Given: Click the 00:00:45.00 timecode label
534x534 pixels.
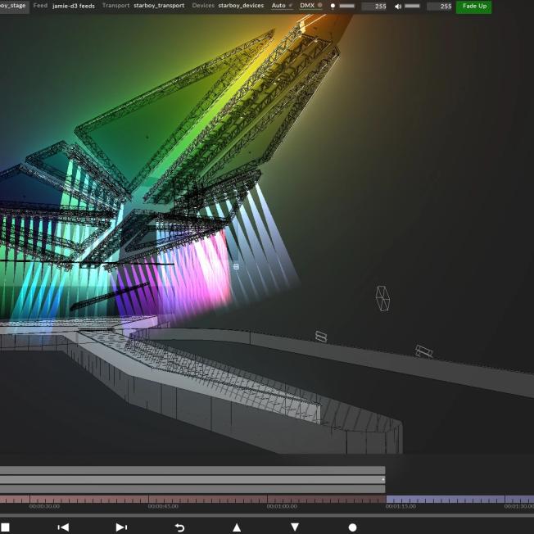Looking at the screenshot, I should (x=163, y=506).
